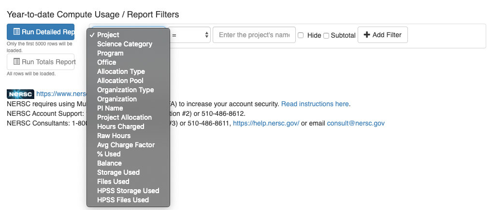Open the Read instructions here link
This screenshot has height=210, width=492.
point(315,104)
